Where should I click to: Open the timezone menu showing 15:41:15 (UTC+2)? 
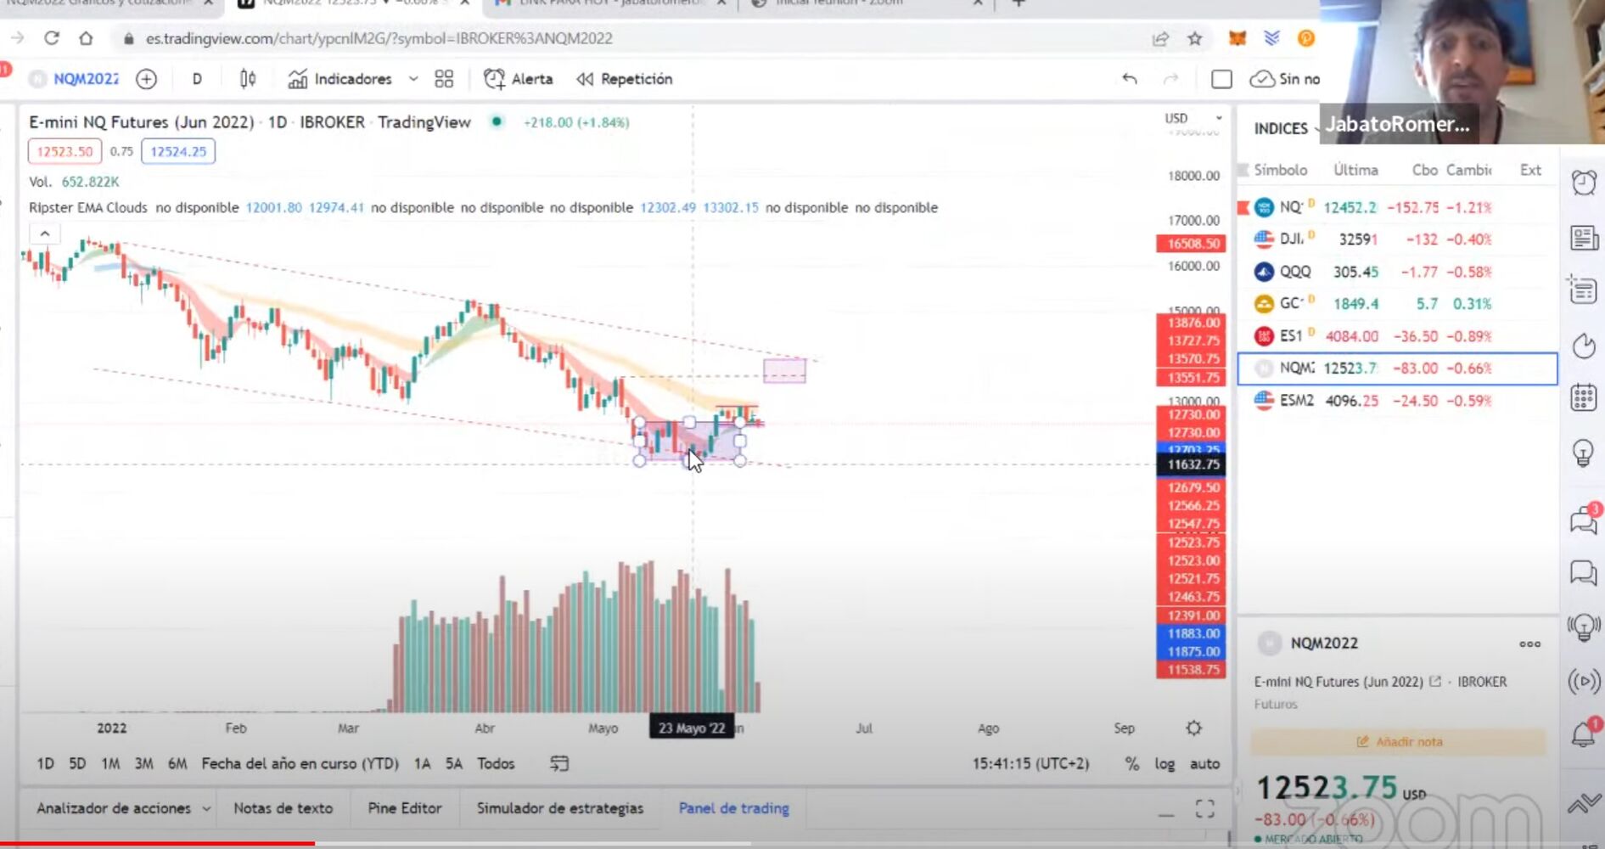[1030, 764]
